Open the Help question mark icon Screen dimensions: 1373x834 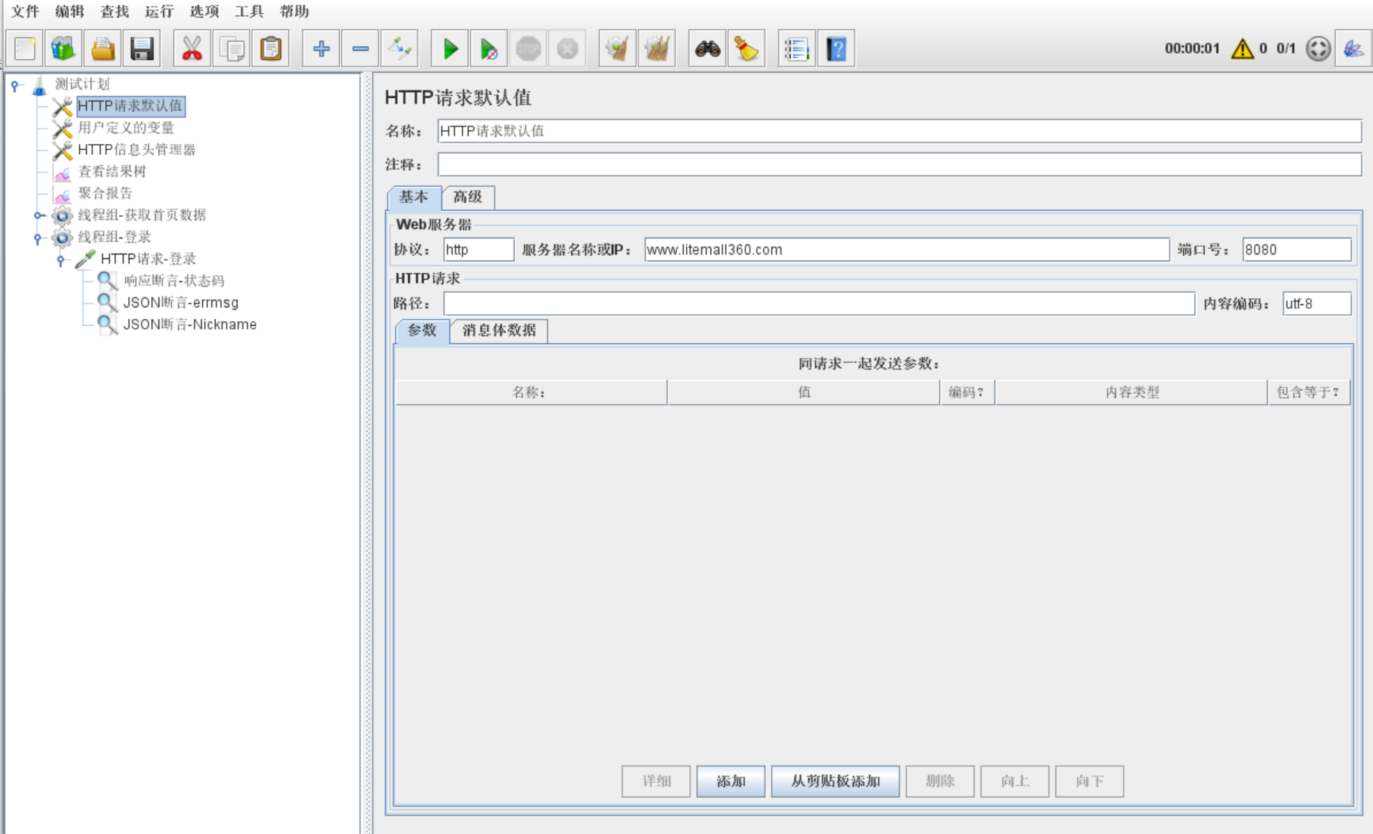tap(836, 49)
